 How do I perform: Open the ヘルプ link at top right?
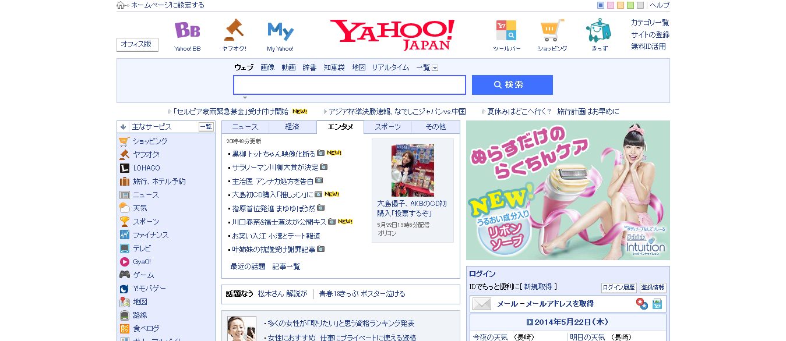coord(660,5)
